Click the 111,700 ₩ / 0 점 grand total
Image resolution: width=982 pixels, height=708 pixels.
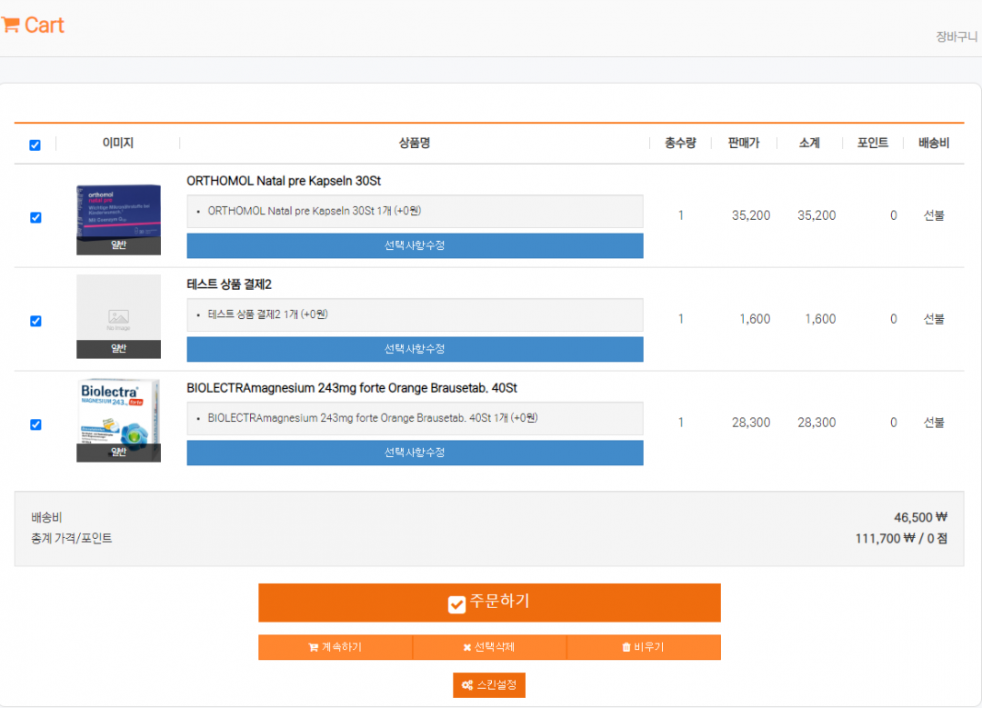[901, 538]
